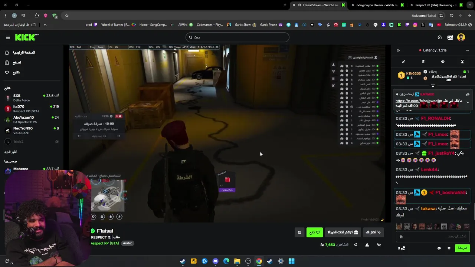Open browser extensions puzzle icon
The height and width of the screenshot is (267, 475).
(36, 16)
